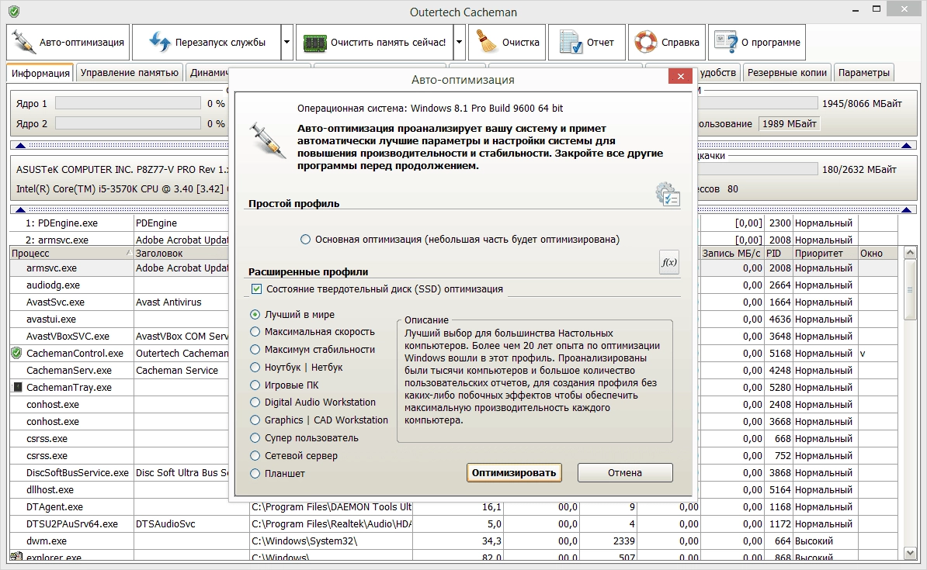The width and height of the screenshot is (927, 570).
Task: Close the Авто-оптимизация dialog
Action: click(680, 76)
